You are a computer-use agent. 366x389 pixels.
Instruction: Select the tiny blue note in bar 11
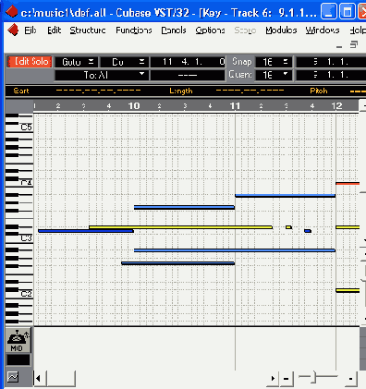[x=308, y=231]
